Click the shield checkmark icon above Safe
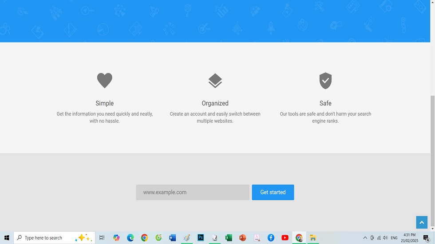The height and width of the screenshot is (244, 435). pyautogui.click(x=325, y=81)
